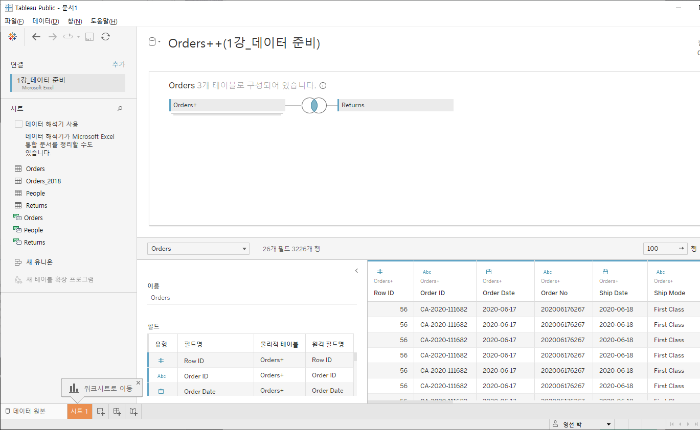Enable the data interpreter checkbox
This screenshot has height=430, width=700.
19,124
